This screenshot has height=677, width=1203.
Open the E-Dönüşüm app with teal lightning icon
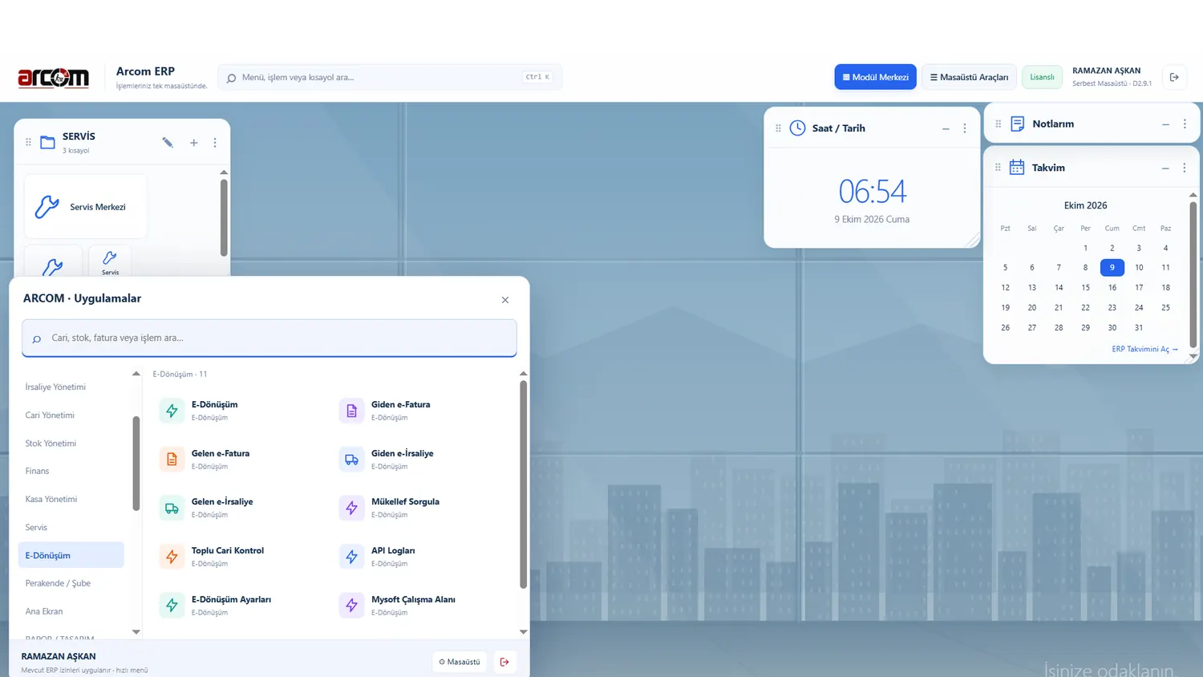(172, 411)
